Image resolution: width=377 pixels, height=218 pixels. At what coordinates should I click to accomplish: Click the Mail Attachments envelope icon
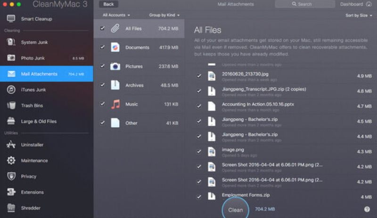click(x=11, y=74)
